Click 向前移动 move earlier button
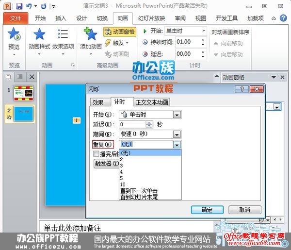Viewport: 291px width, 250px height. tap(228, 44)
